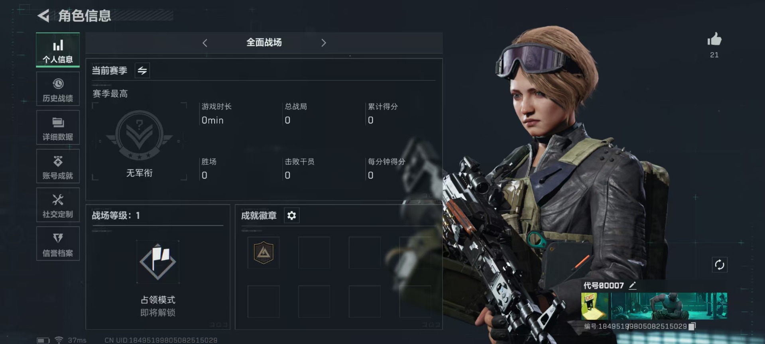Edit the nickname 代号00007 with pencil icon

point(632,285)
